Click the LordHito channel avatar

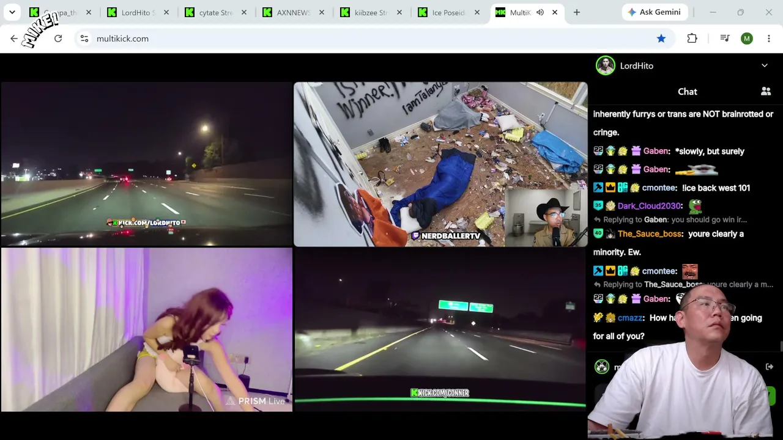point(606,65)
